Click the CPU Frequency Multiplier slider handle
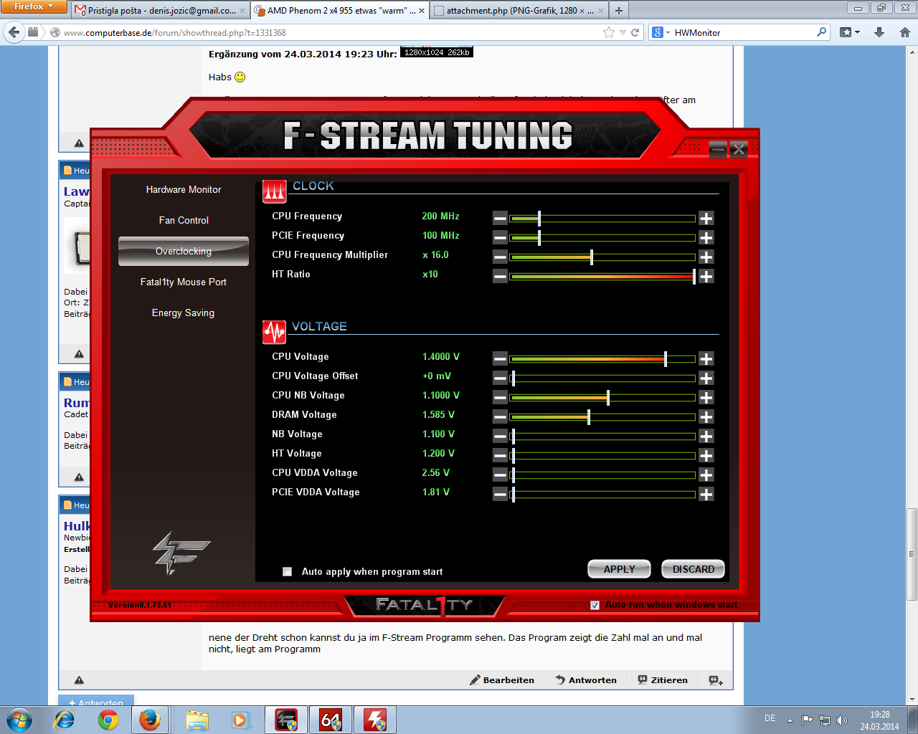The height and width of the screenshot is (734, 918). click(592, 257)
